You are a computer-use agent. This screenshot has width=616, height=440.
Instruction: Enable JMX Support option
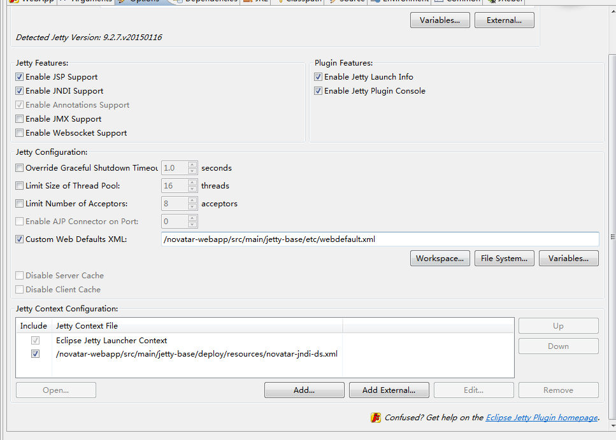click(19, 118)
